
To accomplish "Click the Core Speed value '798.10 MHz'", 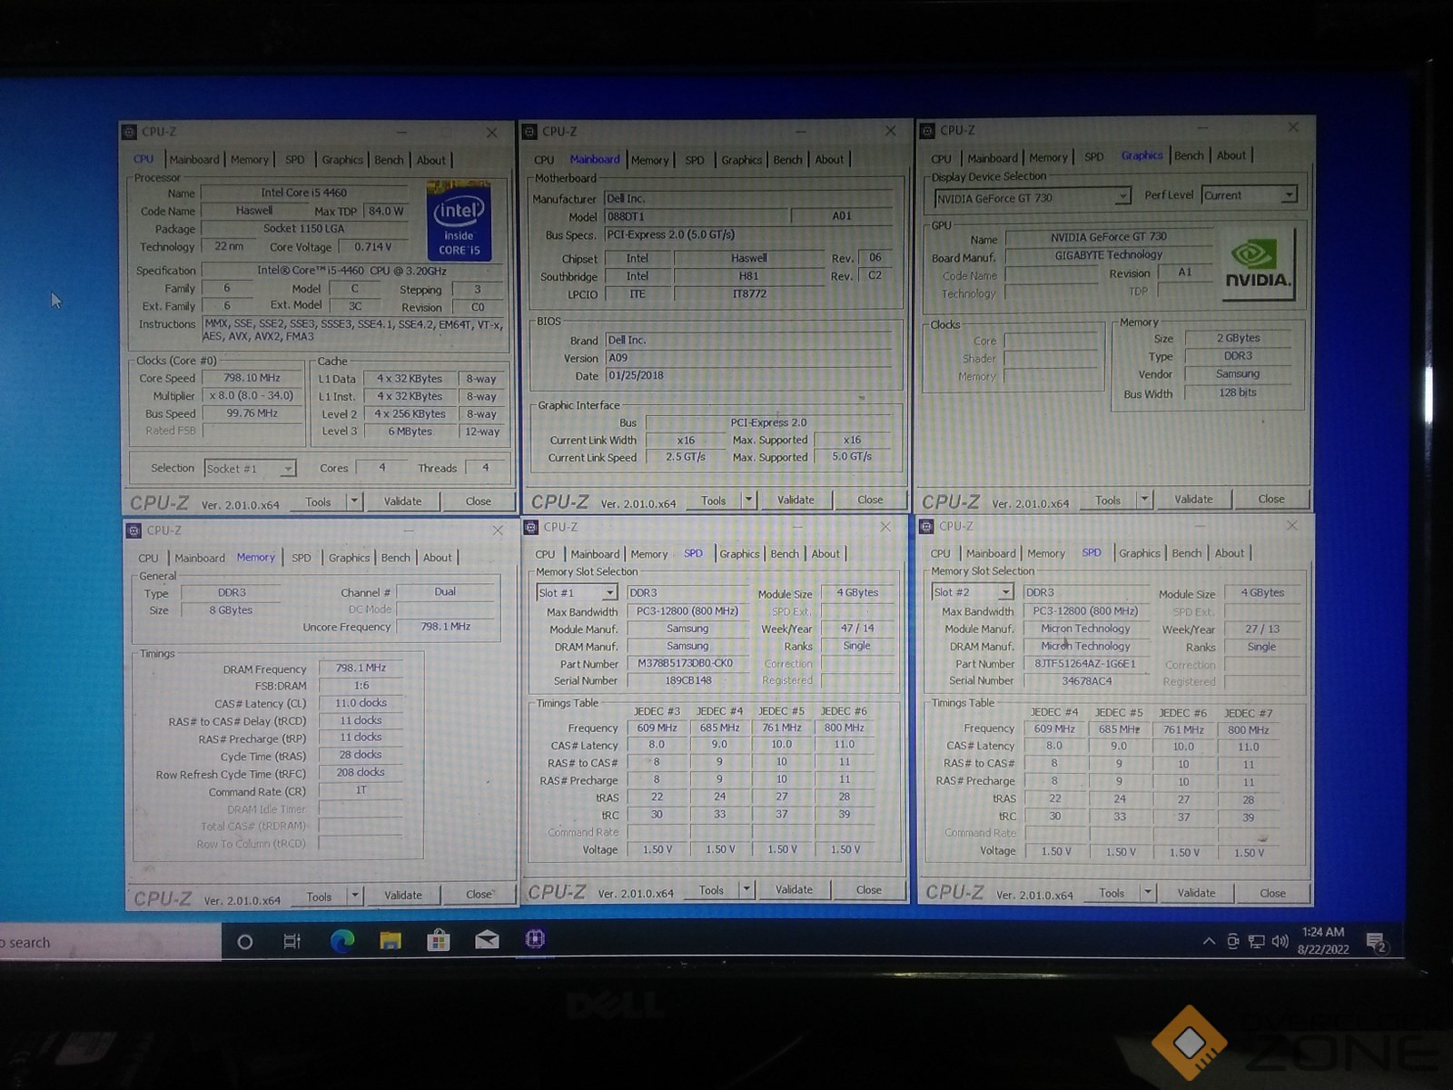I will click(x=252, y=378).
